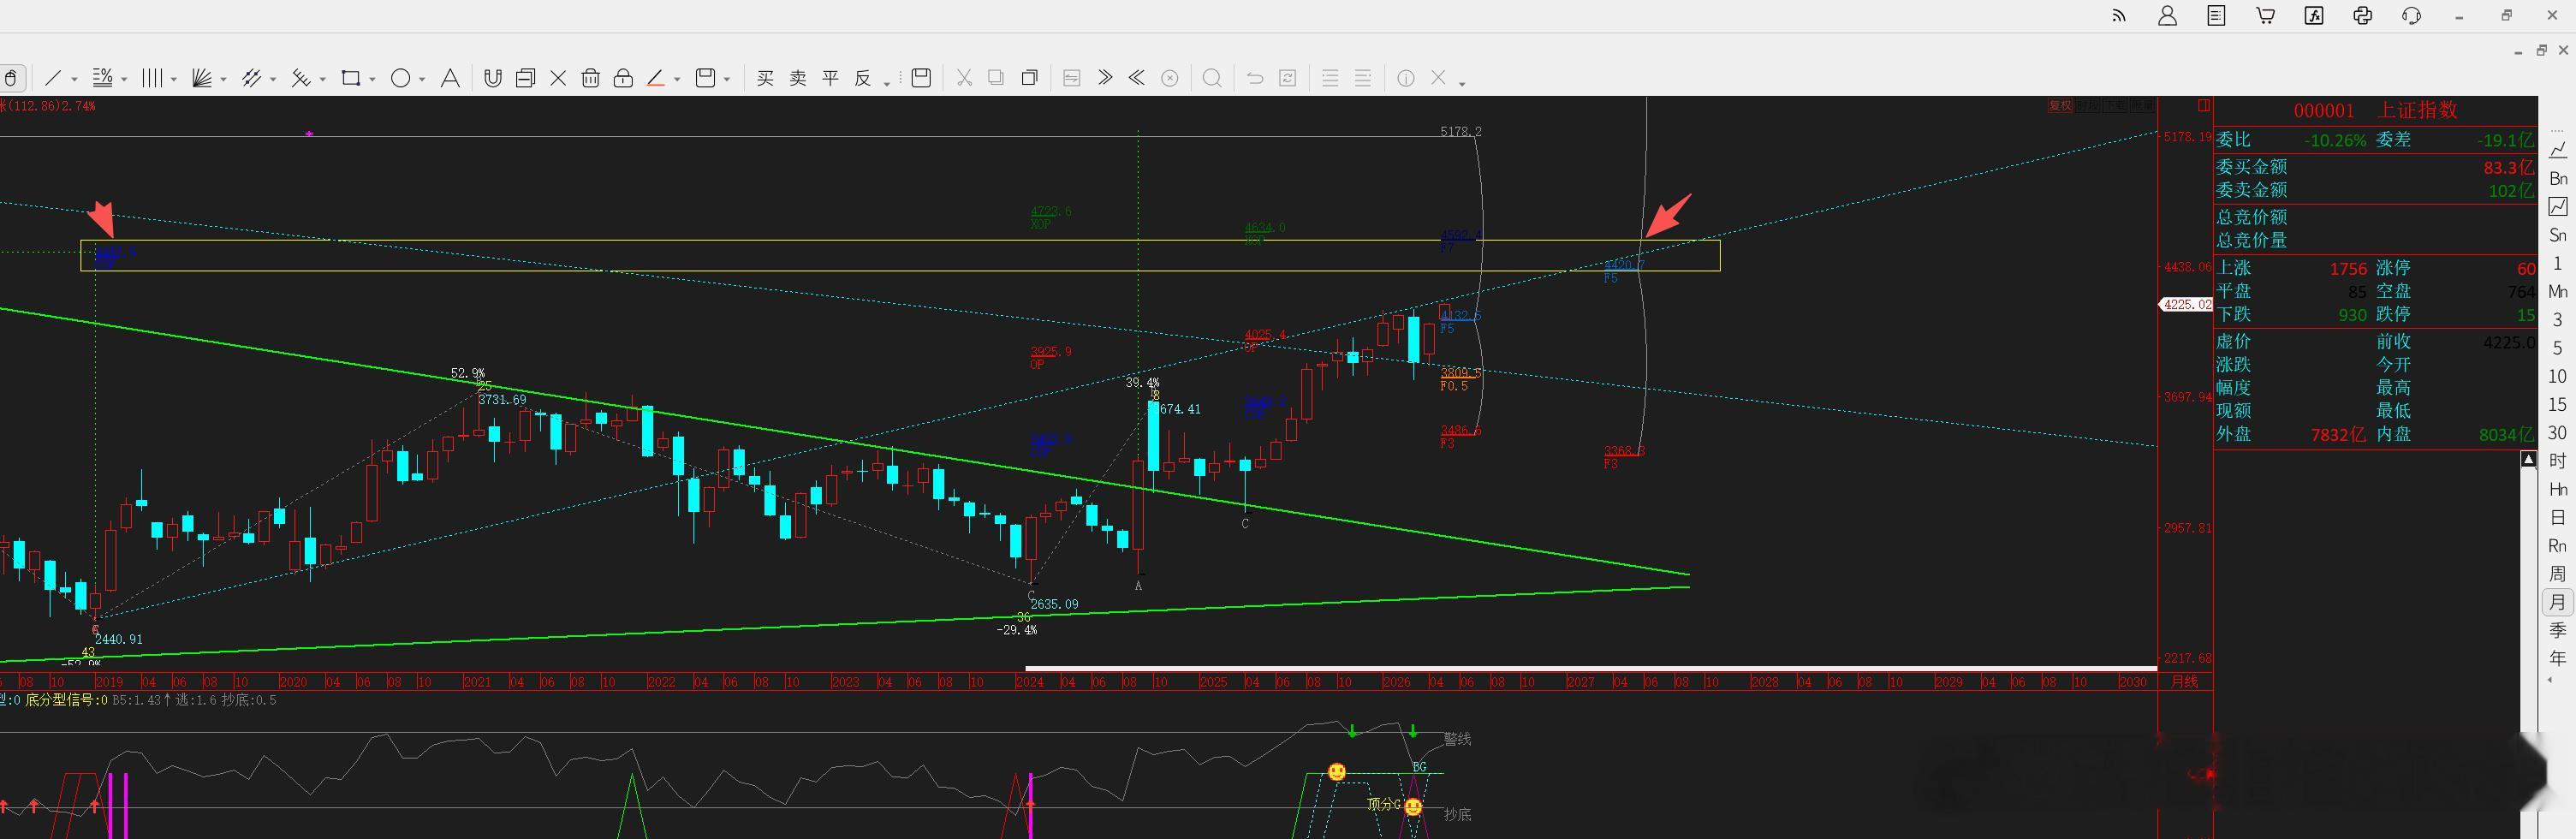2576x839 pixels.
Task: Toggle the drawing lock padlock
Action: tap(623, 78)
